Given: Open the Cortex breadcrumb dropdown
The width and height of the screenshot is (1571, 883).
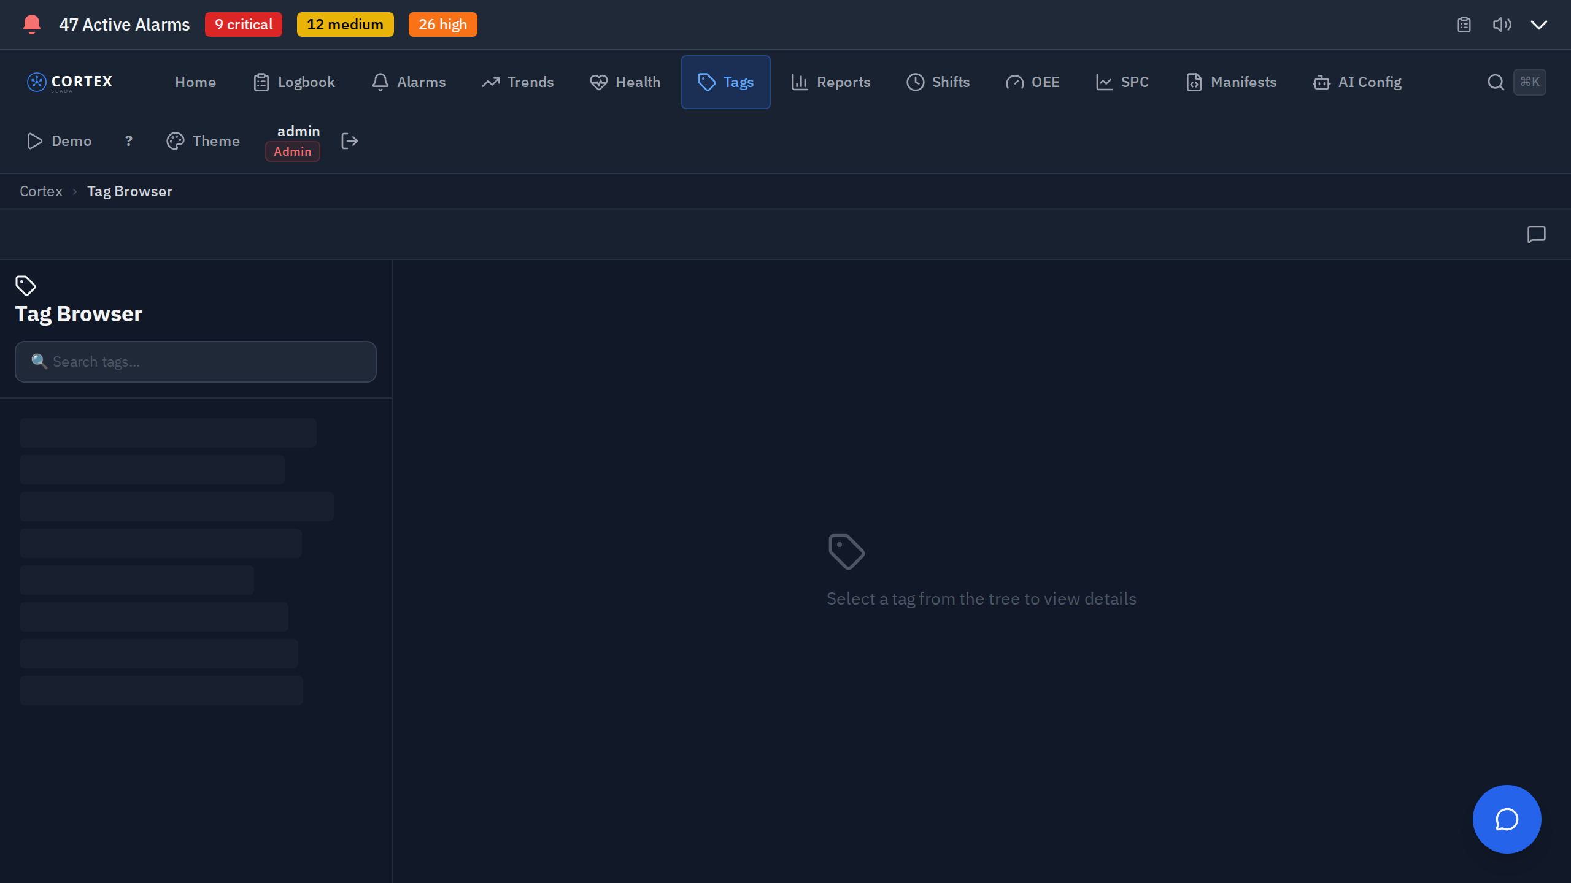Looking at the screenshot, I should point(41,191).
